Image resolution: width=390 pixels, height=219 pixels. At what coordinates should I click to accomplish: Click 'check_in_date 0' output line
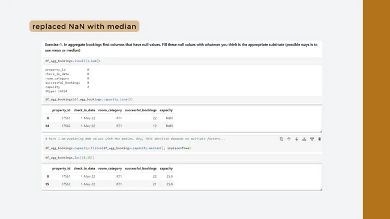(x=67, y=74)
